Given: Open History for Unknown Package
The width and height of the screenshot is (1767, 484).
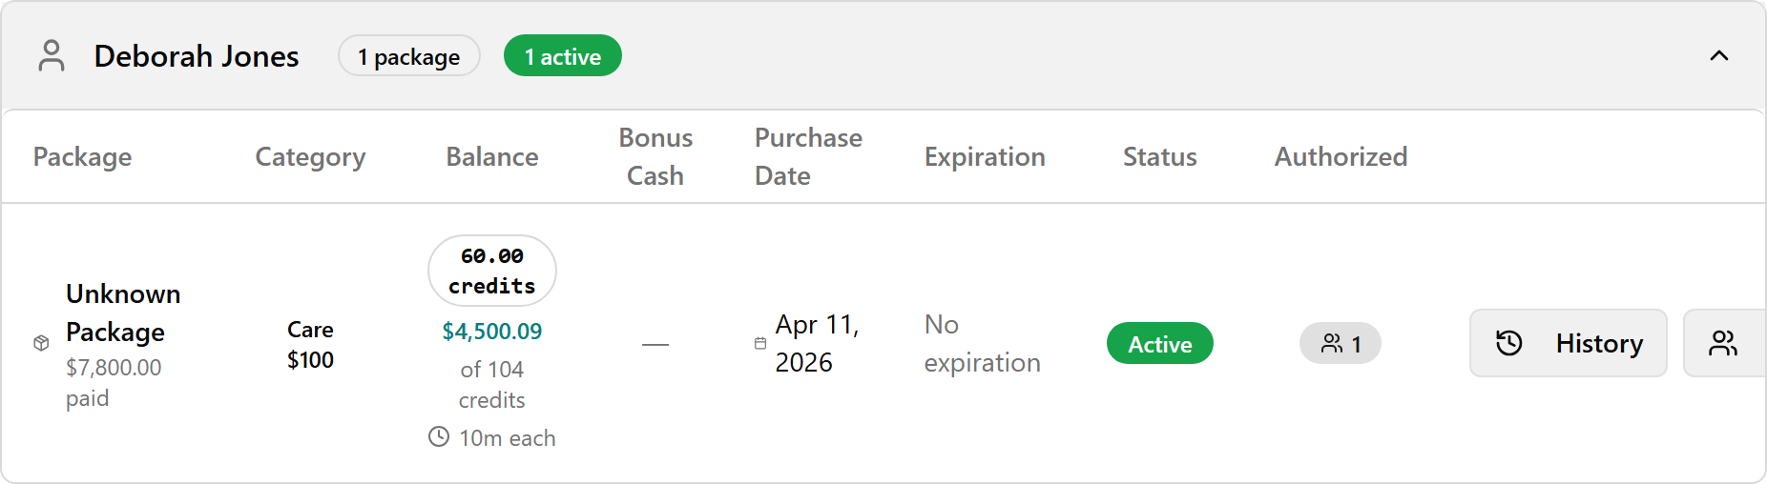Looking at the screenshot, I should (x=1568, y=343).
